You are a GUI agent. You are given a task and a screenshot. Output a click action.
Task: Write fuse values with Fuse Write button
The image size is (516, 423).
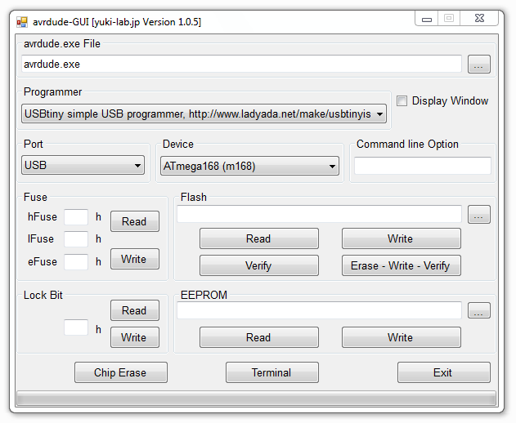[x=135, y=259]
